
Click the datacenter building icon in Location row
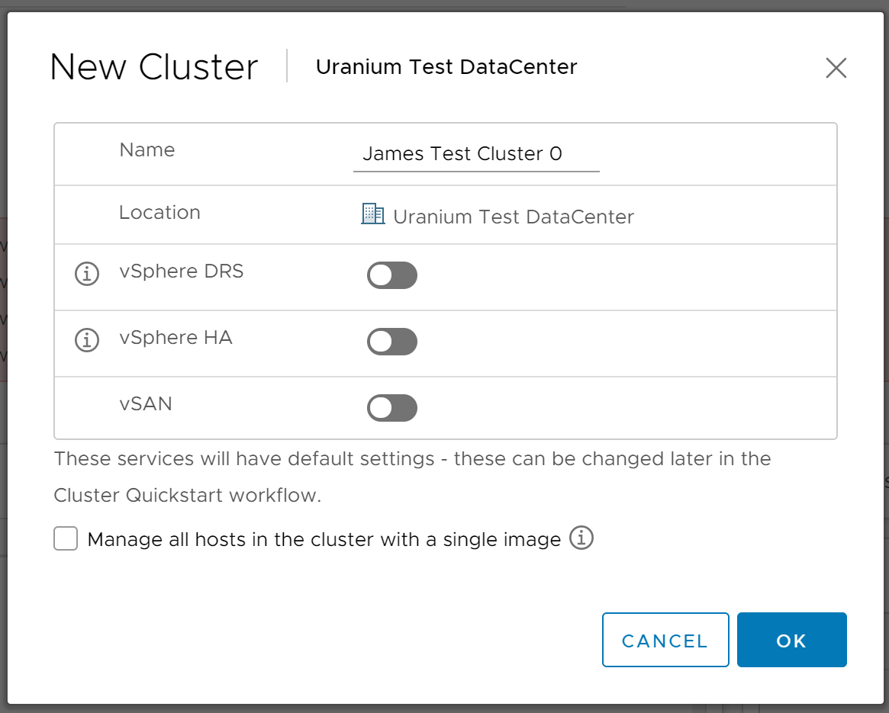pos(372,214)
